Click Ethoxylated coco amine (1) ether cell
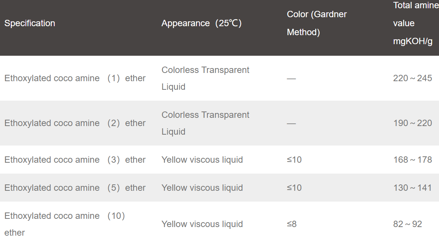 (x=75, y=78)
